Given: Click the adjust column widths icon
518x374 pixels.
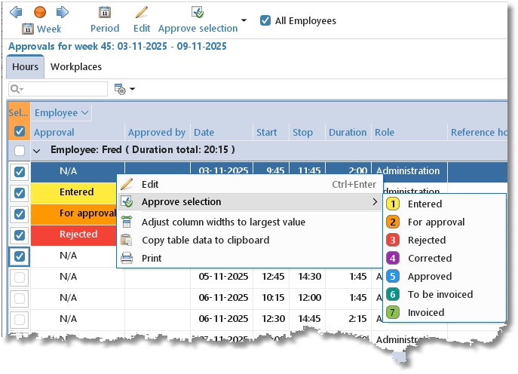Looking at the screenshot, I should [x=127, y=222].
